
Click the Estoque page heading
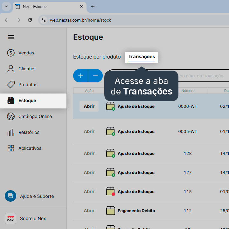(88, 37)
